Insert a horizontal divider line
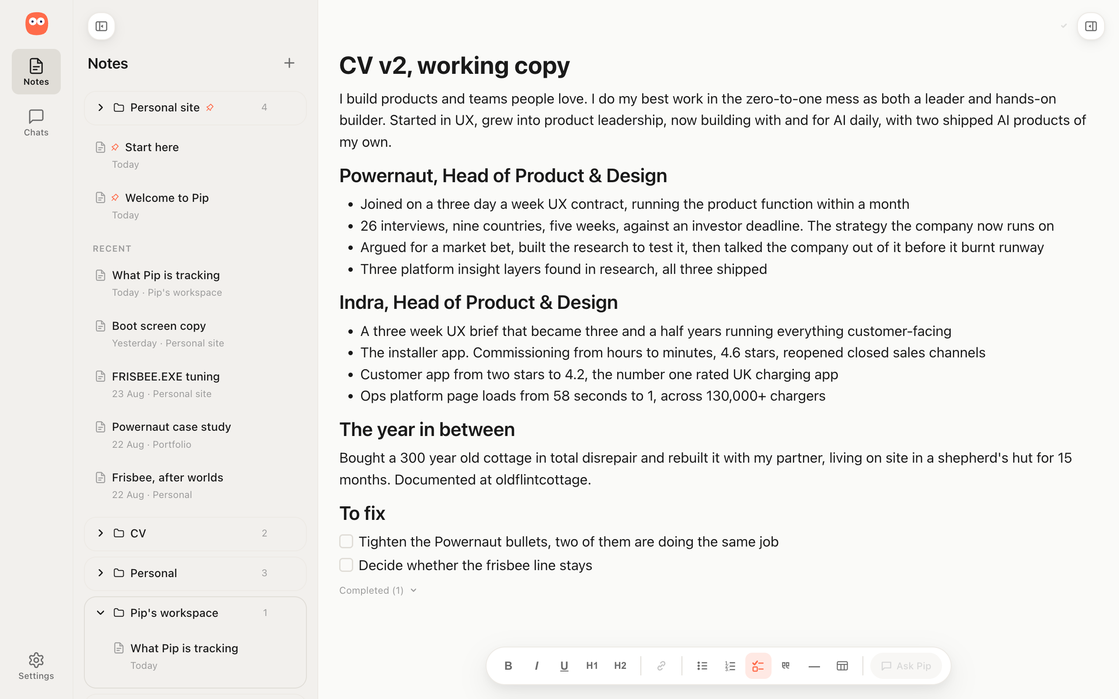 point(814,666)
